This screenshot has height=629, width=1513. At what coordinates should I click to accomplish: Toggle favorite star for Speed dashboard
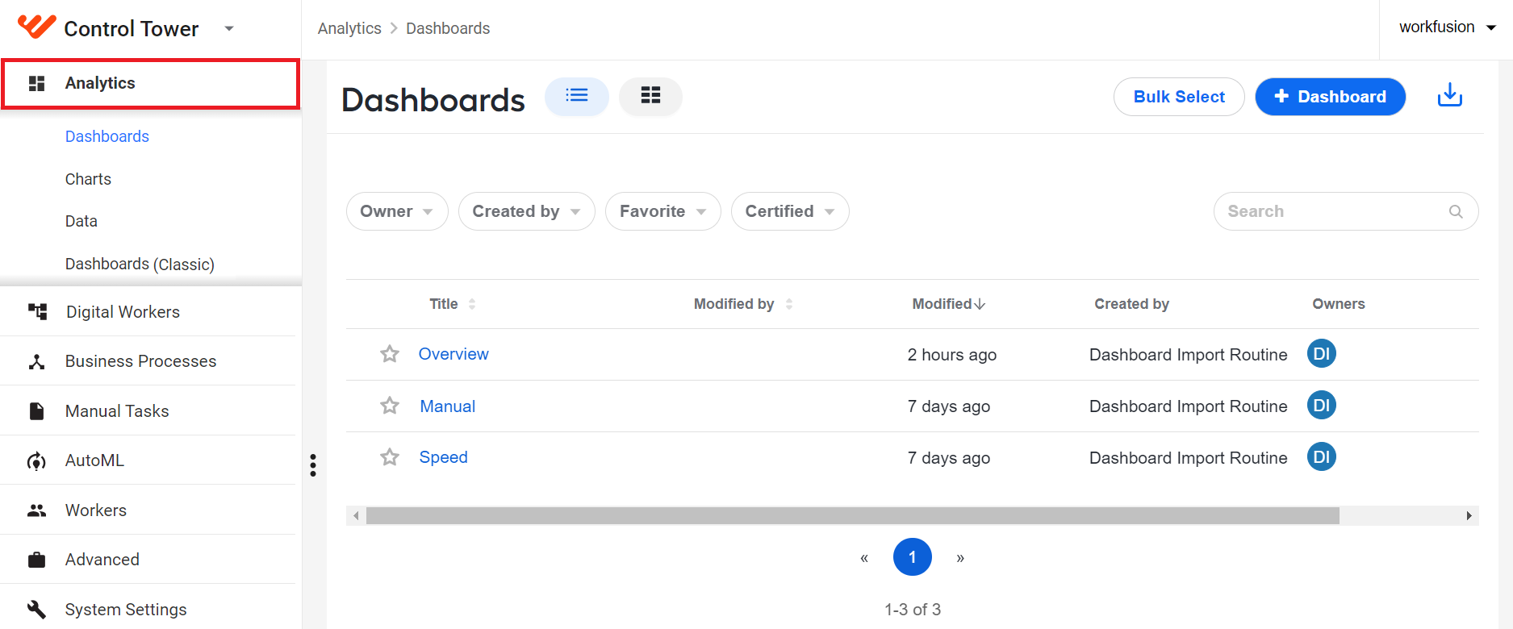tap(390, 457)
